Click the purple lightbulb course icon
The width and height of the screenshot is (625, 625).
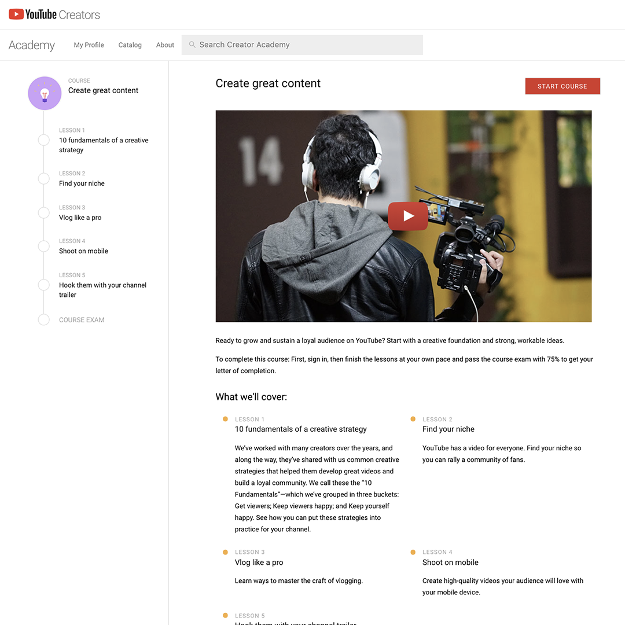pos(45,93)
